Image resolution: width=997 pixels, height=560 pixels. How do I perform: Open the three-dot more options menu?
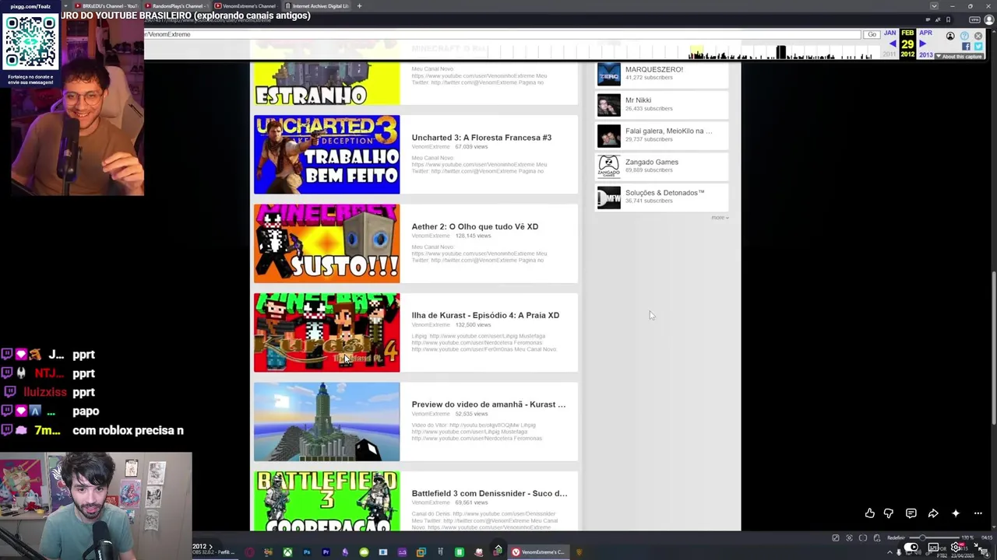click(978, 513)
